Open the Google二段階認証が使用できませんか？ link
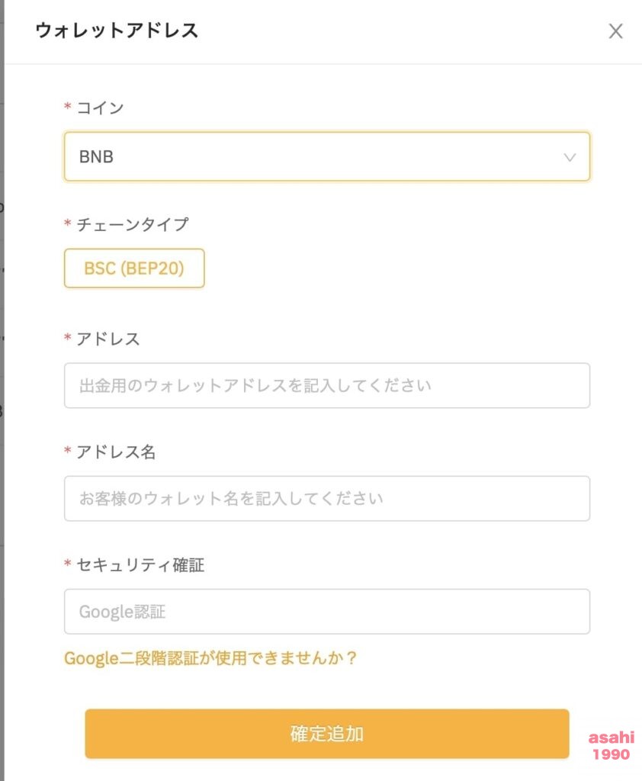The image size is (642, 781). click(210, 658)
